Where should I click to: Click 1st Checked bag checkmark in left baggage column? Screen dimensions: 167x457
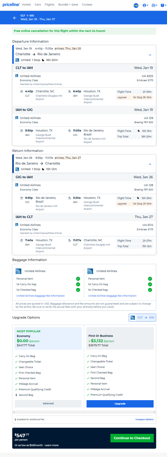[78, 290]
